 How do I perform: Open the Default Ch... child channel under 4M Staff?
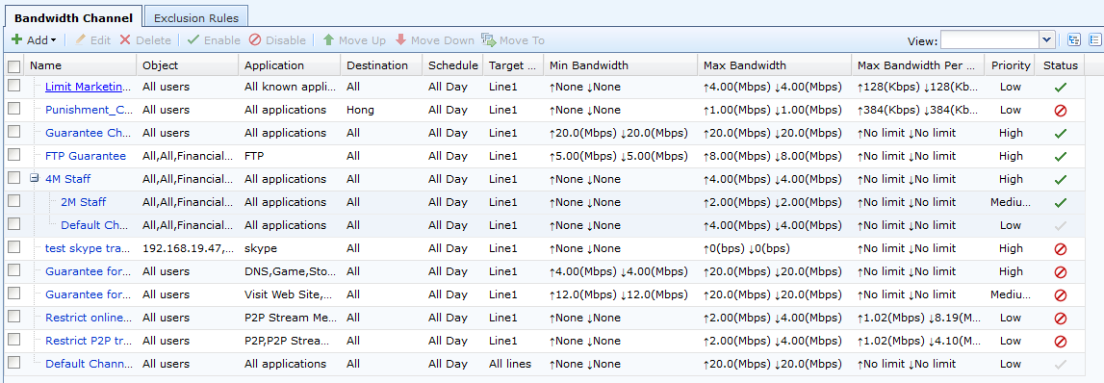click(x=95, y=225)
